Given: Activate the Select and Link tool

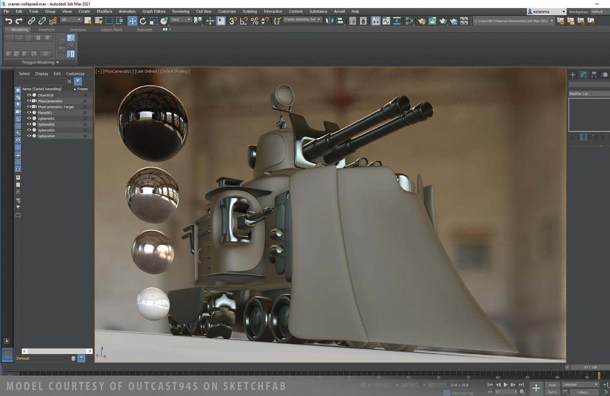Looking at the screenshot, I should (31, 20).
